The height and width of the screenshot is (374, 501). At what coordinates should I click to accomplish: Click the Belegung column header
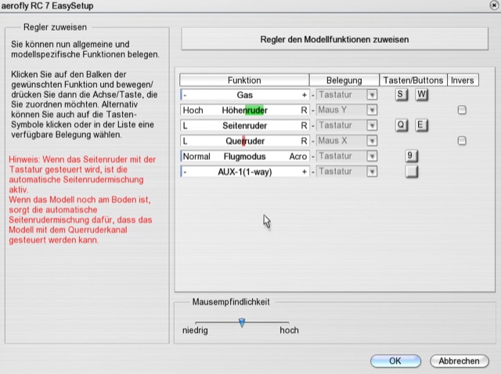coord(344,80)
